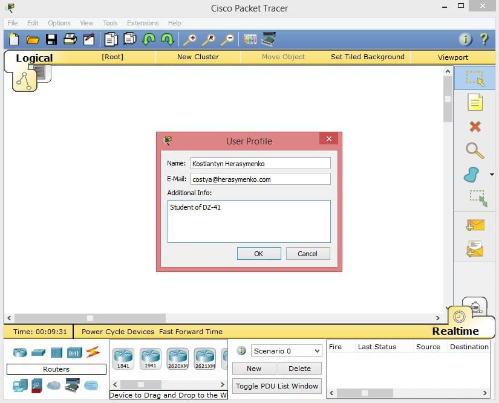Open a file with the folder icon
This screenshot has height=403, width=499.
point(33,39)
